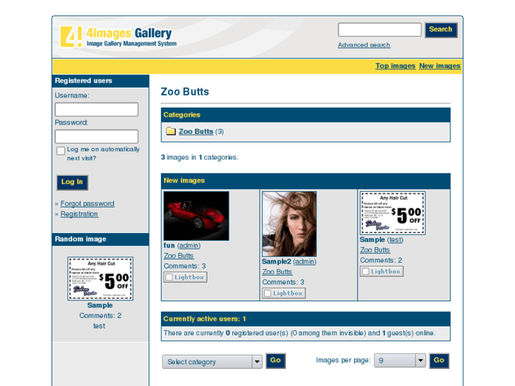
Task: Click the Zoo Butts page heading
Action: click(x=185, y=91)
